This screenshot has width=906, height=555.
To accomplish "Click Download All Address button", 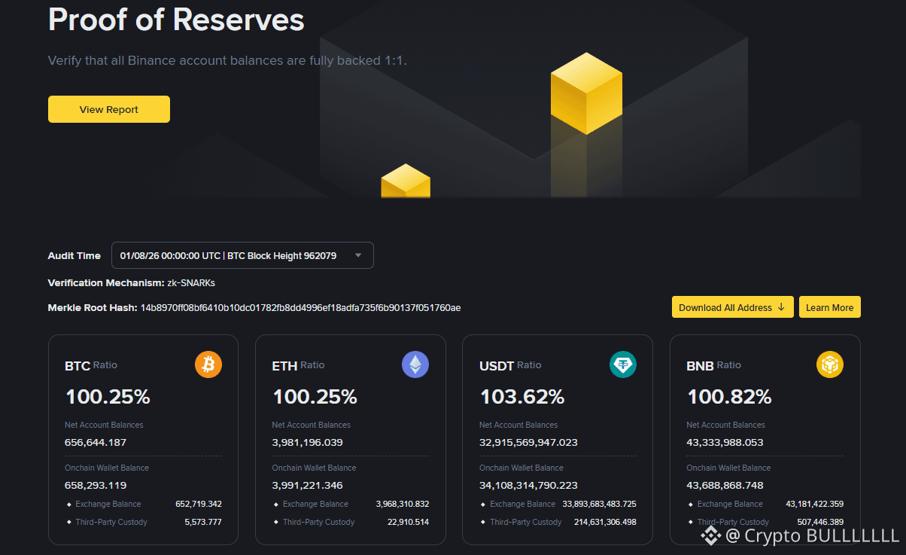I will 732,307.
